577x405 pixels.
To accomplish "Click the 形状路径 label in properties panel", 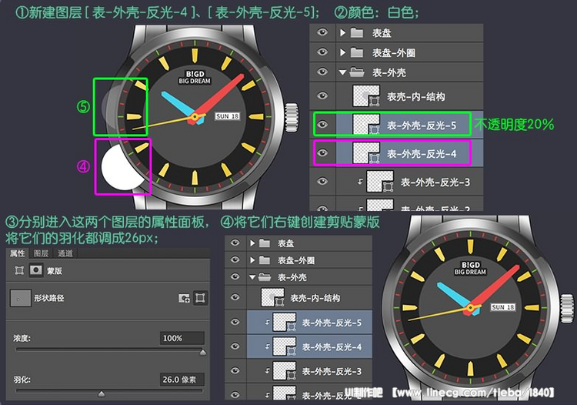I will 49,298.
